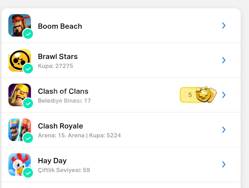Screen dimensions: 249x188
Task: Expand Brawl Stars using its chevron arrow
Action: (x=224, y=60)
